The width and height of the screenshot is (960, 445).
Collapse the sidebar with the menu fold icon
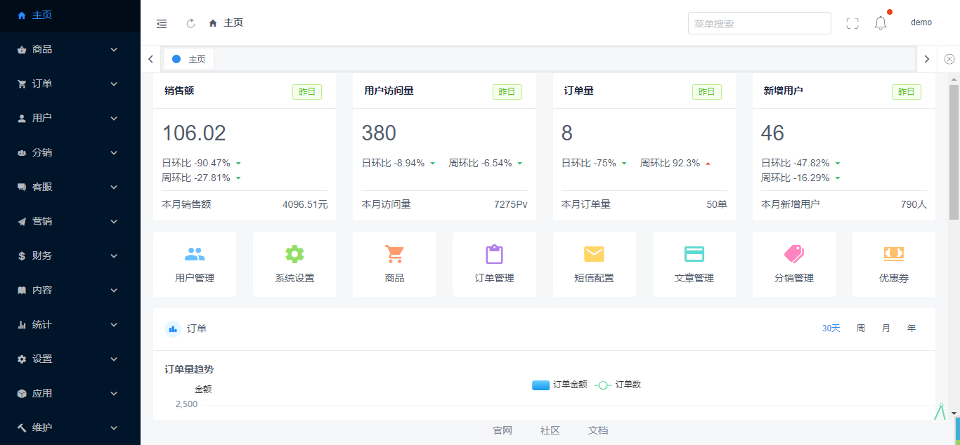[162, 23]
